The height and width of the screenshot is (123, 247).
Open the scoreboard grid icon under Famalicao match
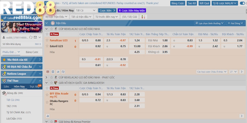[x=48, y=72]
